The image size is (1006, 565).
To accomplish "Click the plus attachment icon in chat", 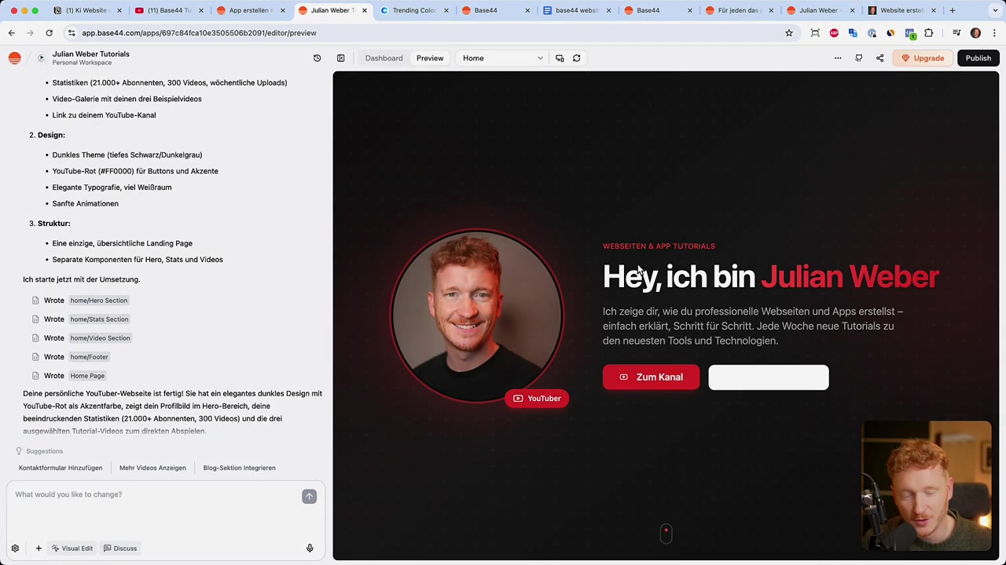I will pos(38,549).
